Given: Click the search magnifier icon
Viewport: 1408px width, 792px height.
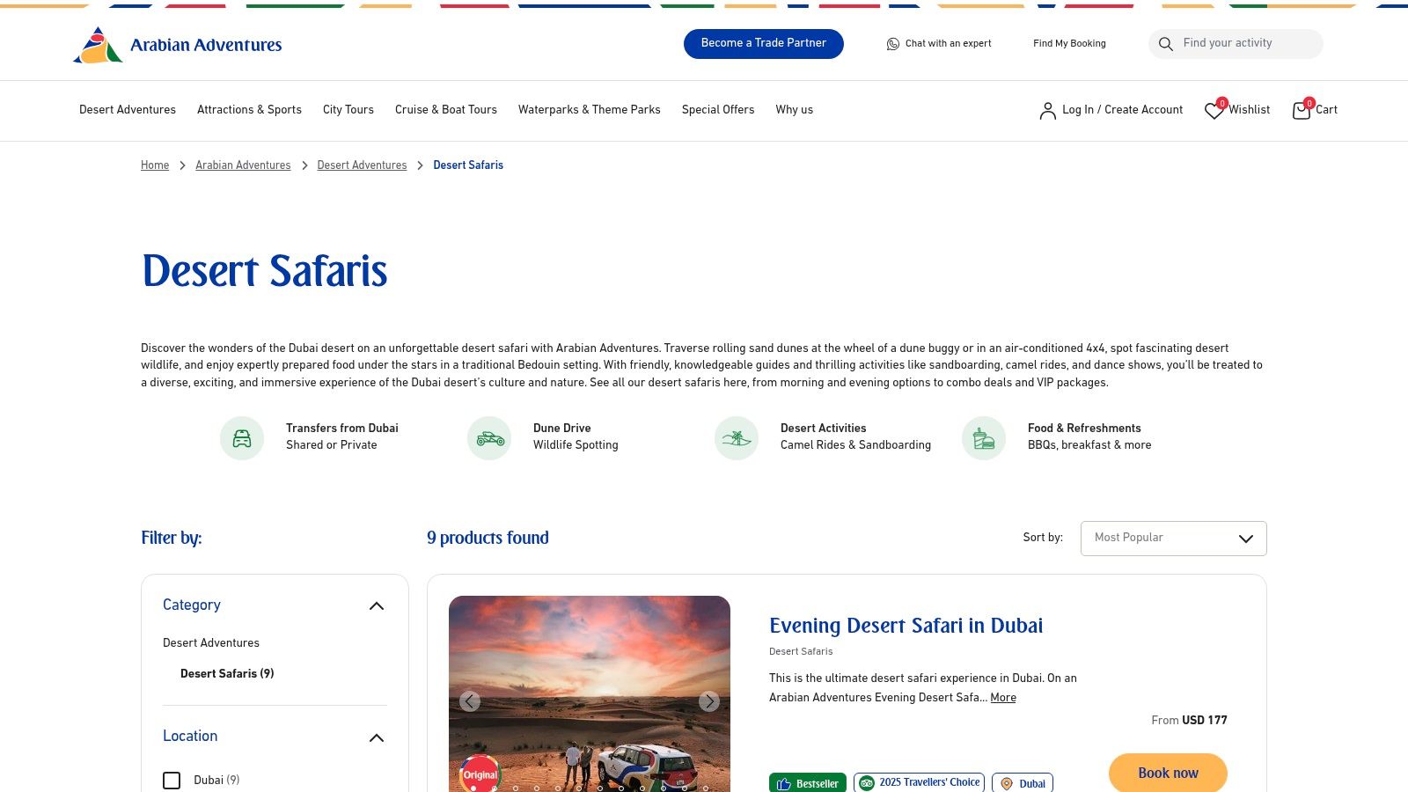Looking at the screenshot, I should pos(1166,44).
